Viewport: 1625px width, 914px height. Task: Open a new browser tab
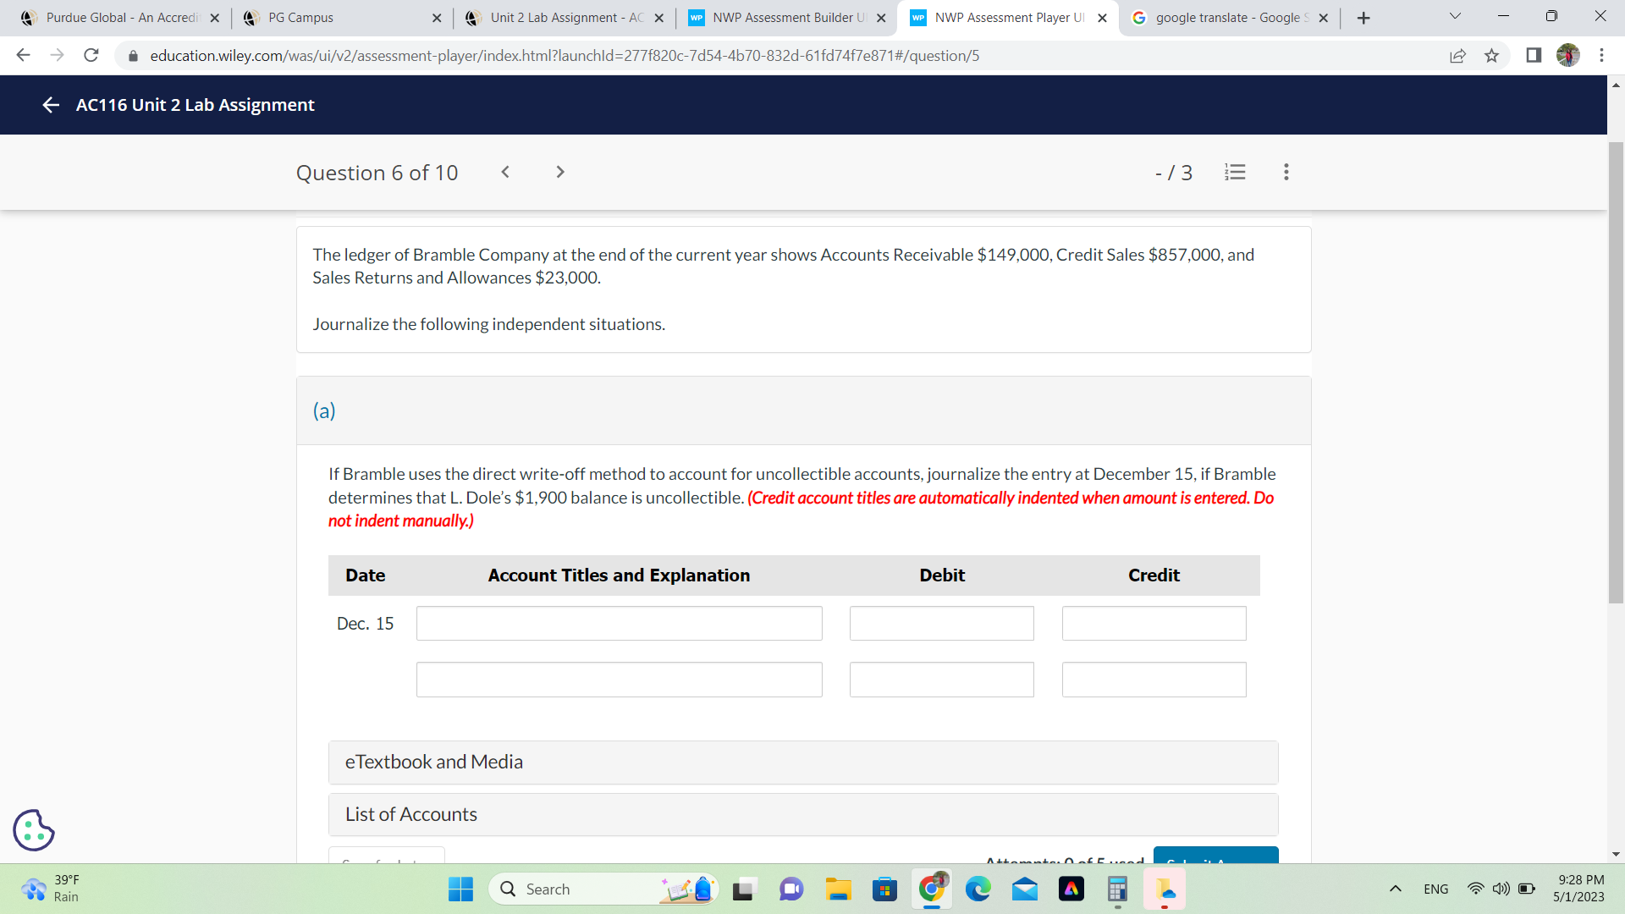[x=1363, y=18]
